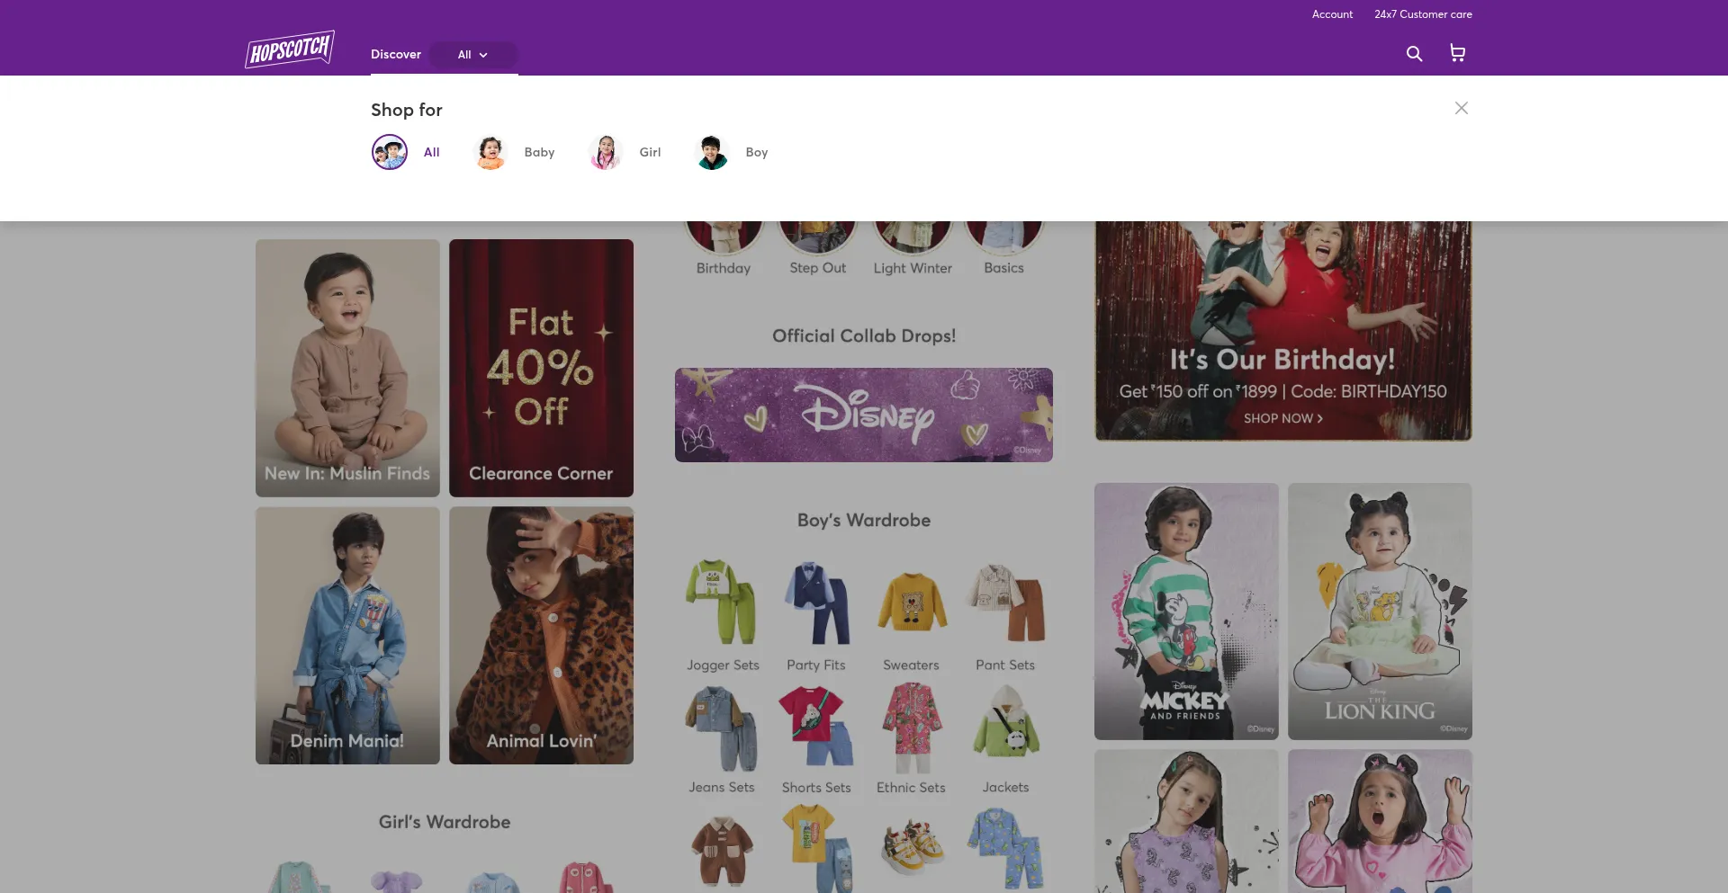Click the Hopscotch logo

(x=290, y=49)
